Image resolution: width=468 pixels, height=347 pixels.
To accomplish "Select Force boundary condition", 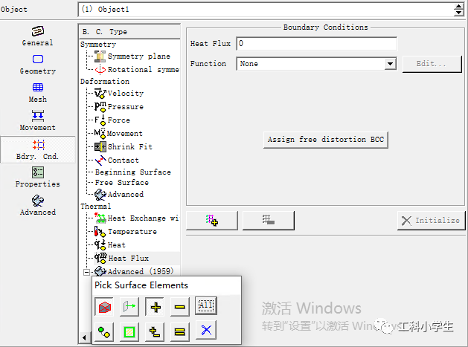I will point(112,120).
